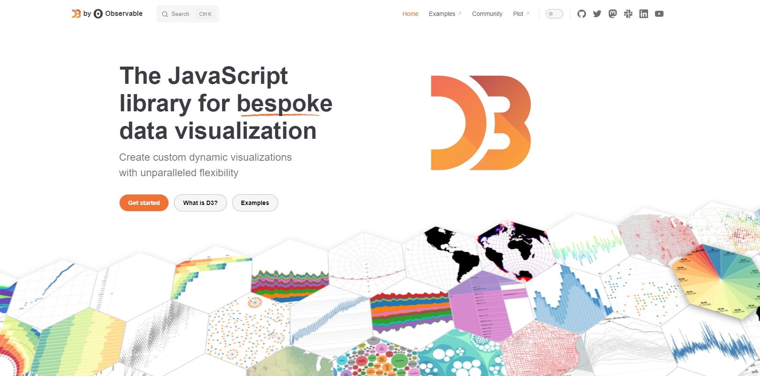
Task: Click the Ctrl K shortcut badge
Action: [205, 14]
